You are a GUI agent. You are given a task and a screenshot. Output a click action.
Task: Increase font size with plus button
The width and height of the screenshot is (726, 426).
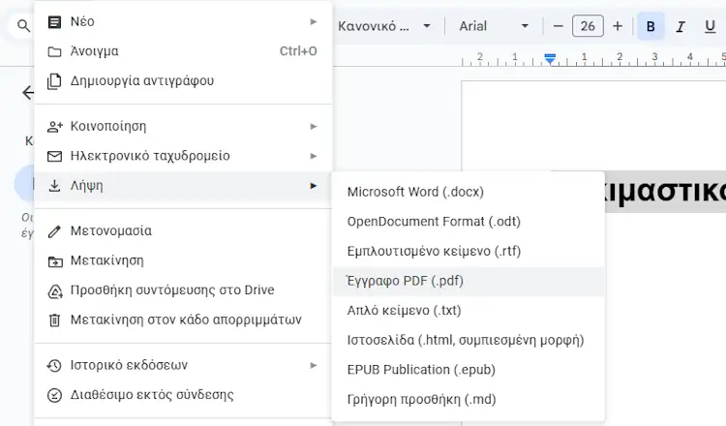coord(618,26)
